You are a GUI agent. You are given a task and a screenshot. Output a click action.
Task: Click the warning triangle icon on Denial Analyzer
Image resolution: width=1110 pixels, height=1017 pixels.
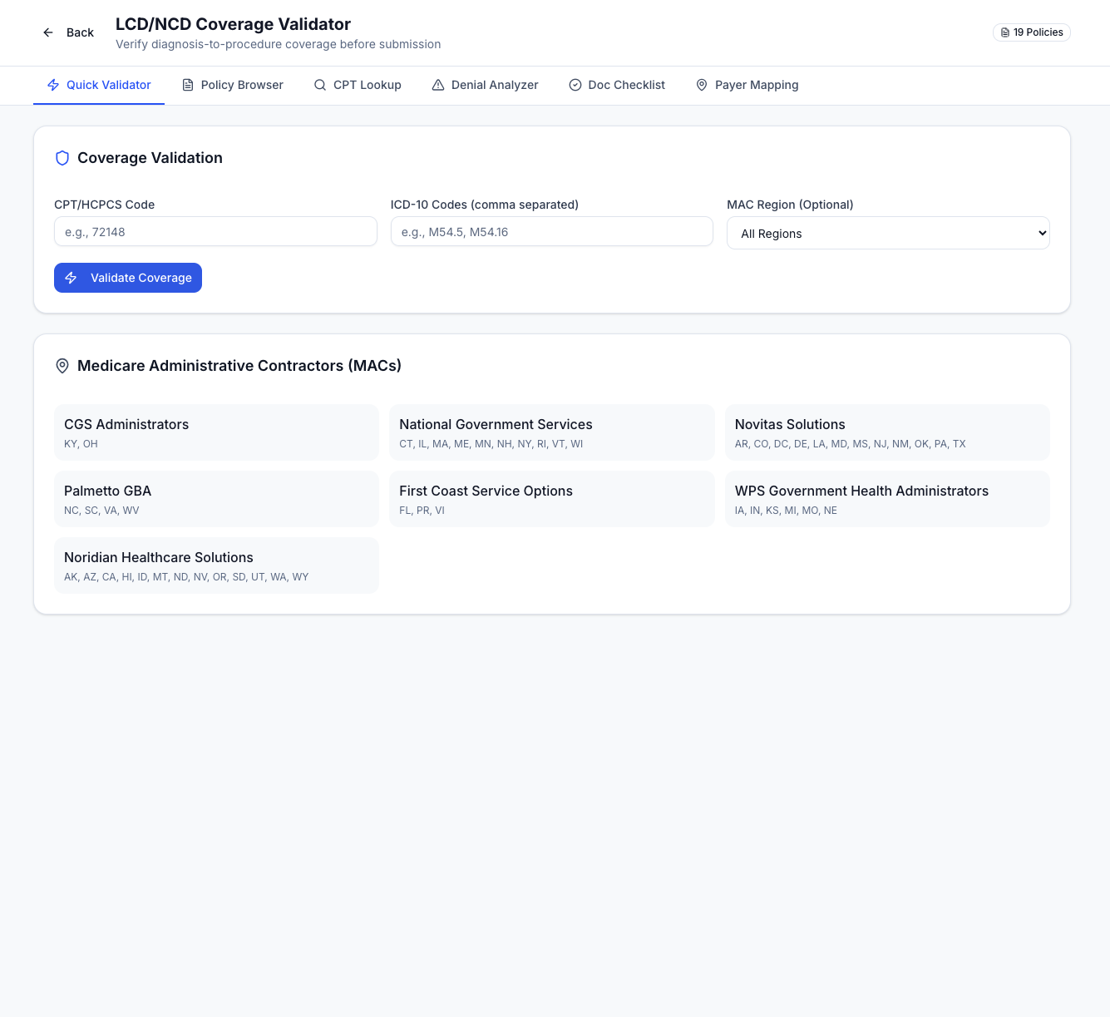438,85
